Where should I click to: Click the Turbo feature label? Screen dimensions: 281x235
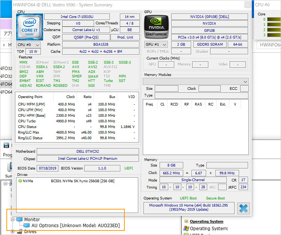tap(108, 81)
